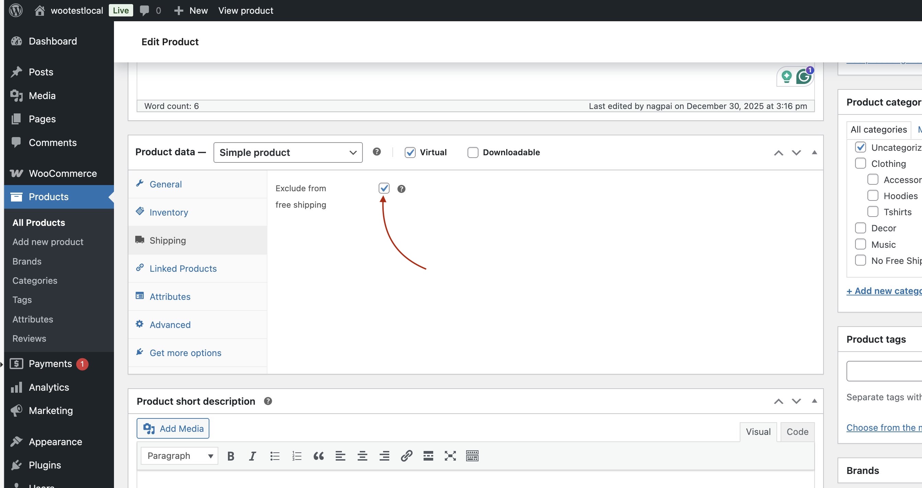Enable the Downloadable checkbox
This screenshot has width=922, height=488.
coord(472,152)
